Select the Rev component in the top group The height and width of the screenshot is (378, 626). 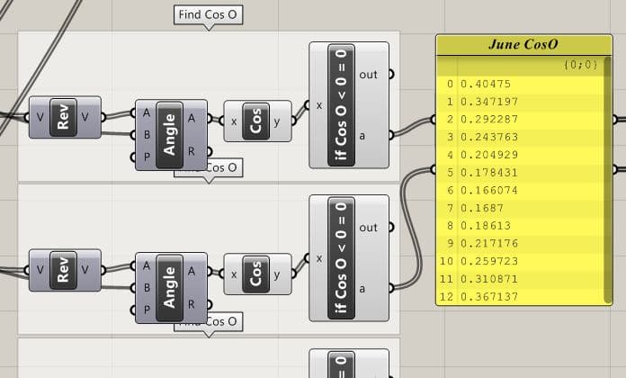coord(64,118)
